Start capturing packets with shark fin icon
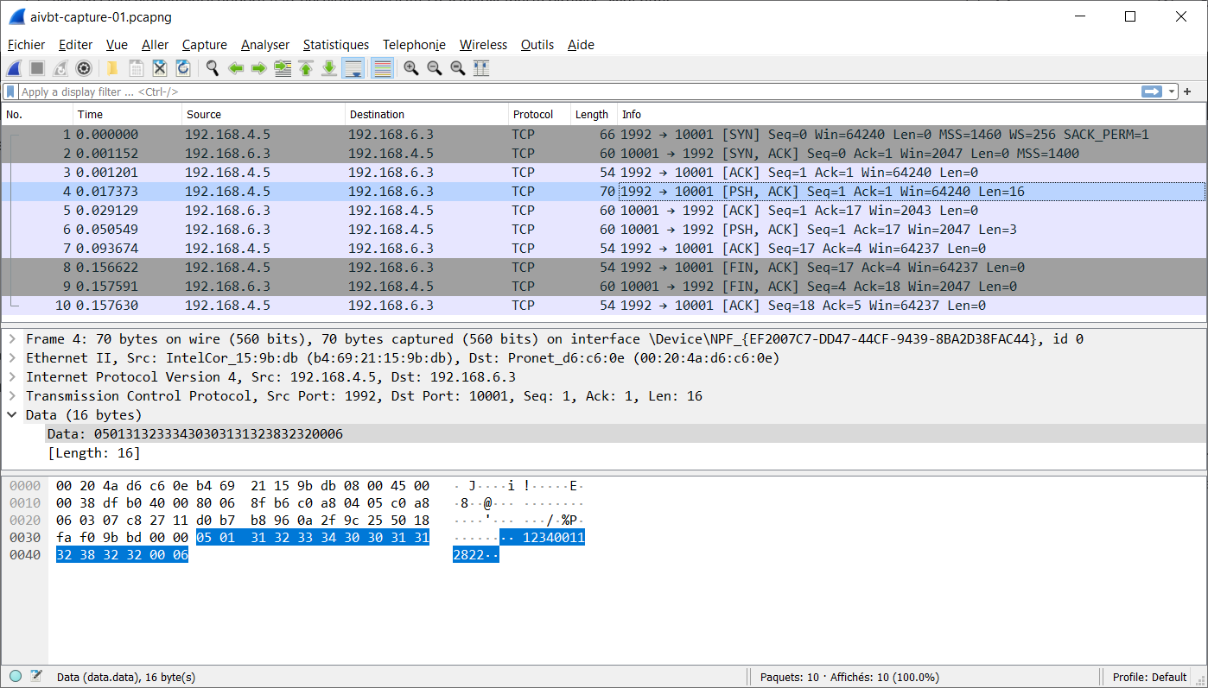Image resolution: width=1208 pixels, height=688 pixels. (x=14, y=68)
